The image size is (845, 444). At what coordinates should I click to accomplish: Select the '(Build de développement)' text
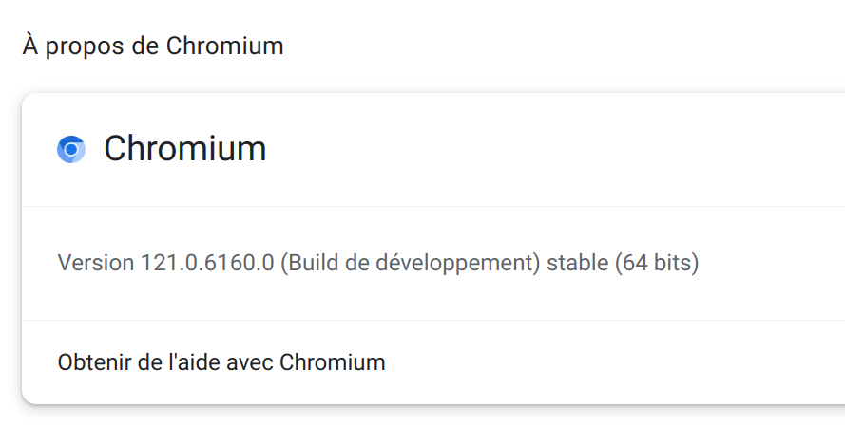410,263
